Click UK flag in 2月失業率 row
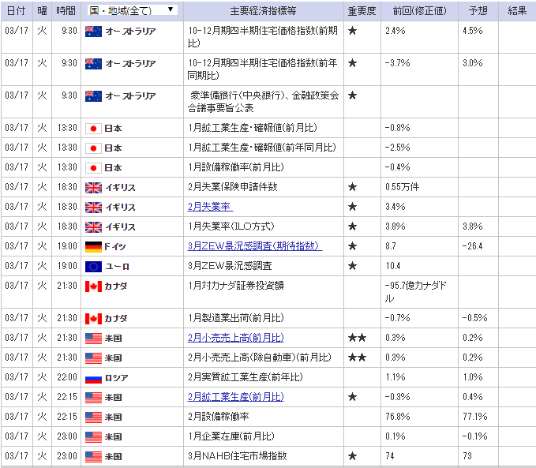The height and width of the screenshot is (468, 536). (93, 208)
